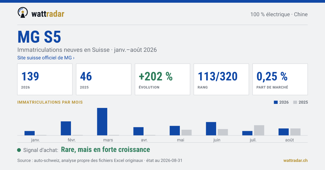The height and width of the screenshot is (170, 325).
Task: Click the févr. 2026 blue bar
Action: [x=66, y=128]
